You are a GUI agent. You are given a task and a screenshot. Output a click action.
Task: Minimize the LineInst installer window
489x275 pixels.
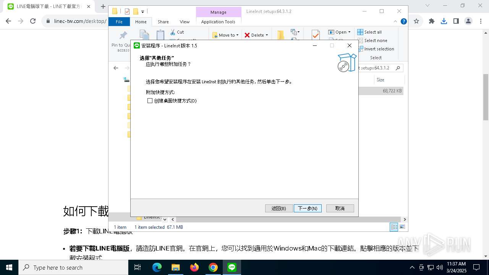(315, 45)
